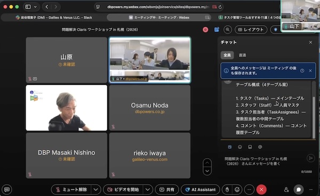320x196 pixels.
Task: Toggle closed captions button
Action: pyautogui.click(x=7, y=190)
